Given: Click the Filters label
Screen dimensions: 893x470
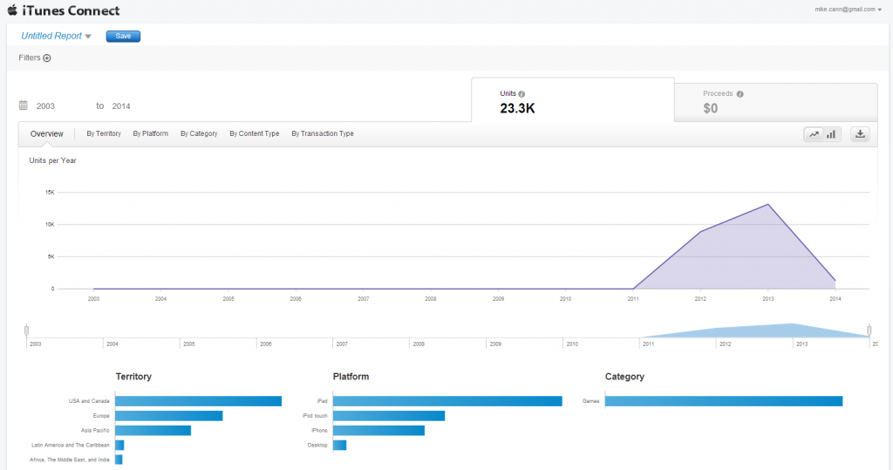Looking at the screenshot, I should click(x=30, y=58).
